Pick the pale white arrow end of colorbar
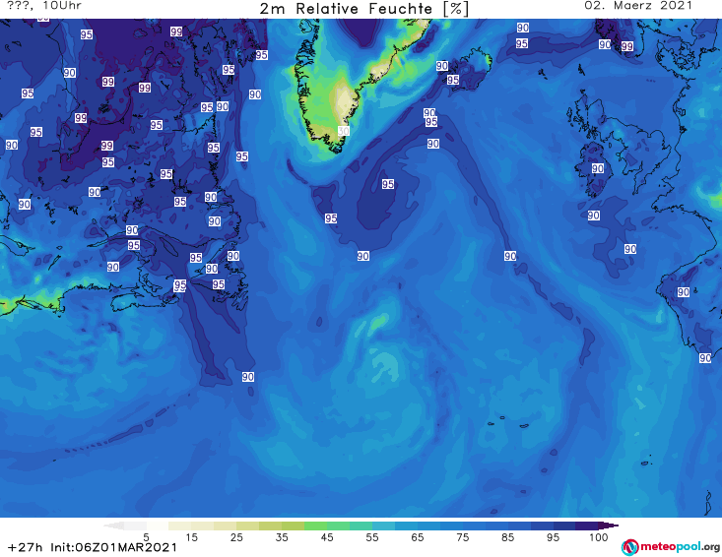The image size is (722, 557). 113,526
